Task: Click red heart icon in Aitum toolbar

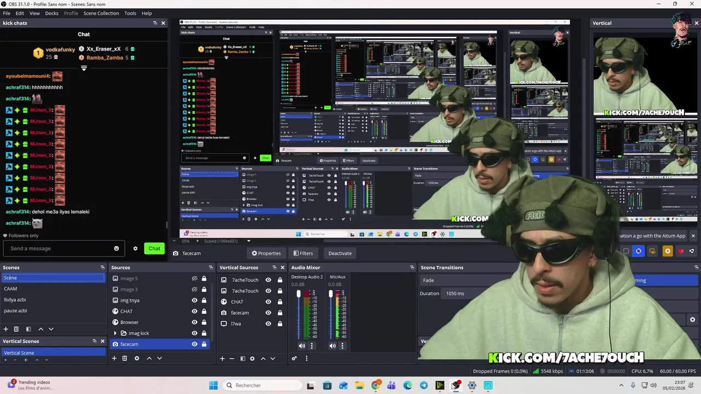Action: (681, 251)
